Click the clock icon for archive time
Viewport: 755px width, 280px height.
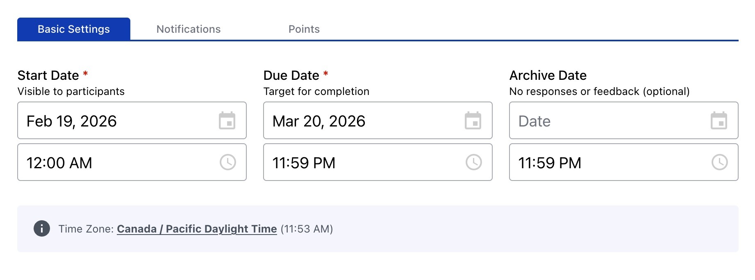(720, 163)
